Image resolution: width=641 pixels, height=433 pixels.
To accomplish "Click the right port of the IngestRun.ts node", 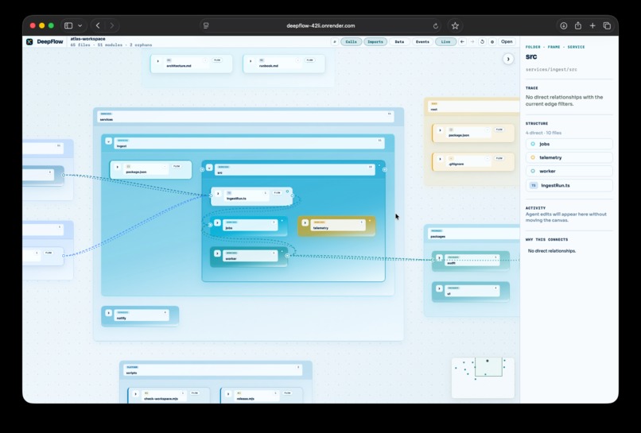I will pos(293,195).
